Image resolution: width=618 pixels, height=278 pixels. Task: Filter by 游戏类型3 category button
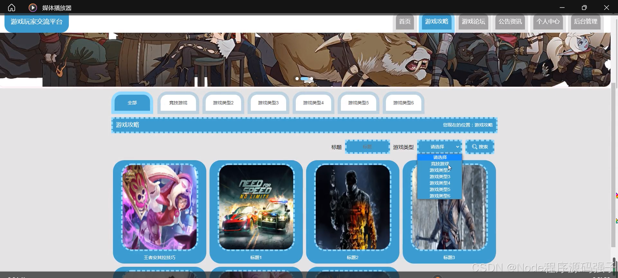[268, 103]
